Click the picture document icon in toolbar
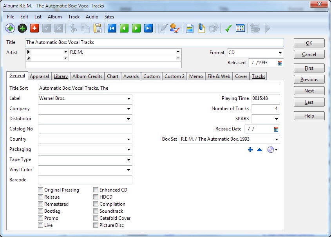 pos(190,28)
